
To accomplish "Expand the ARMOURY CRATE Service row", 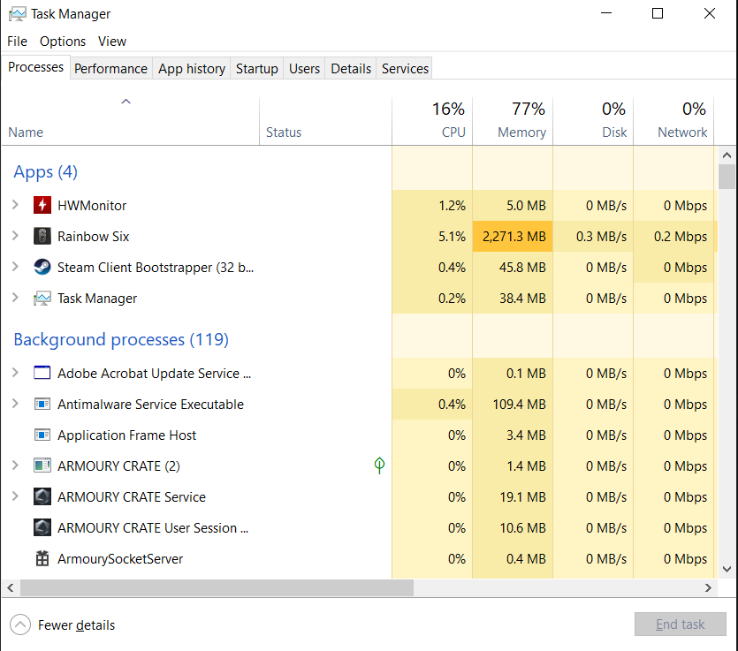I will 15,496.
